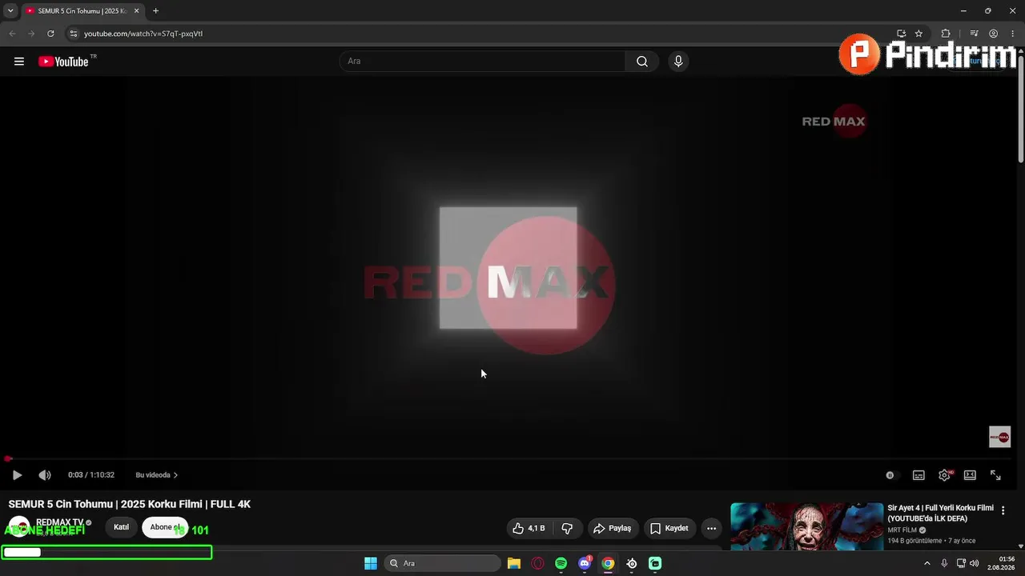Enter fullscreen mode in the player
Viewport: 1025px width, 576px height.
coord(995,475)
